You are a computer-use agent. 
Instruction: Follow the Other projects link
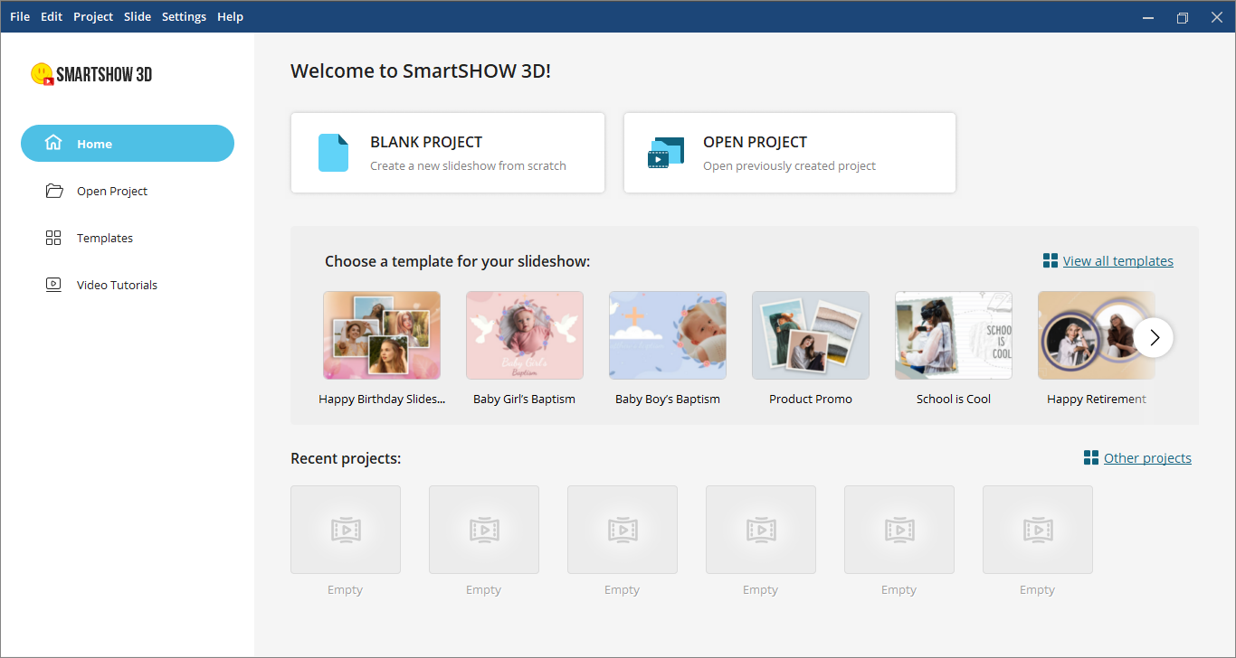(1147, 458)
